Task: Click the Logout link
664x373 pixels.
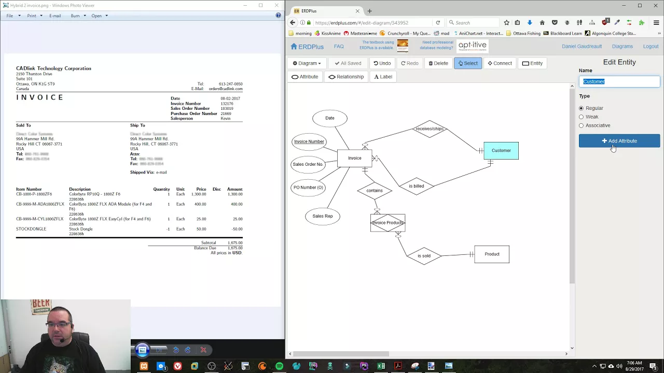Action: [651, 47]
